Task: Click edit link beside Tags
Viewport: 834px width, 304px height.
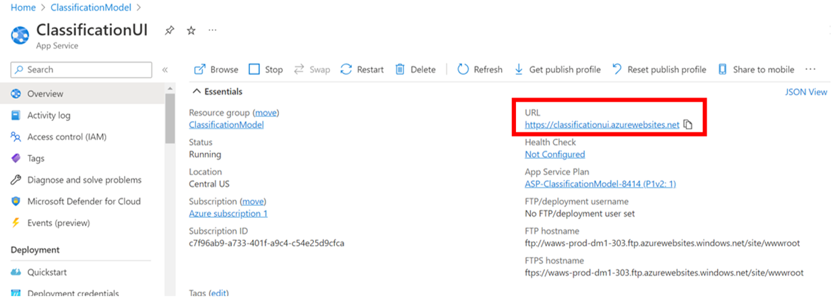Action: [219, 293]
